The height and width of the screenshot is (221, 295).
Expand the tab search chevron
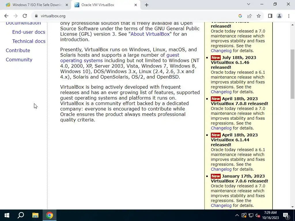click(249, 4)
